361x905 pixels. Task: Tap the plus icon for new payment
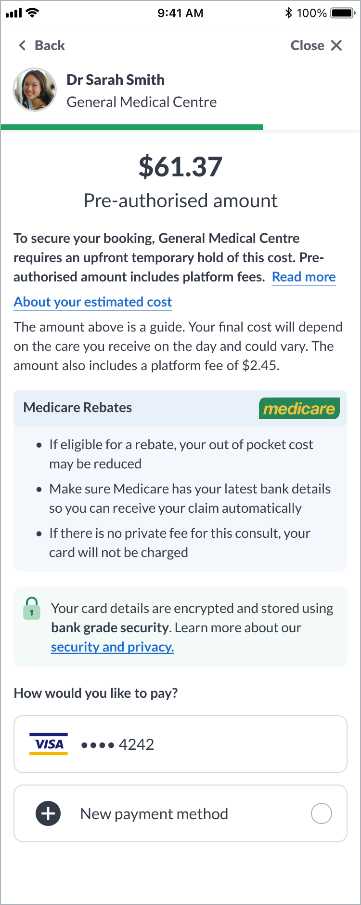(x=48, y=813)
